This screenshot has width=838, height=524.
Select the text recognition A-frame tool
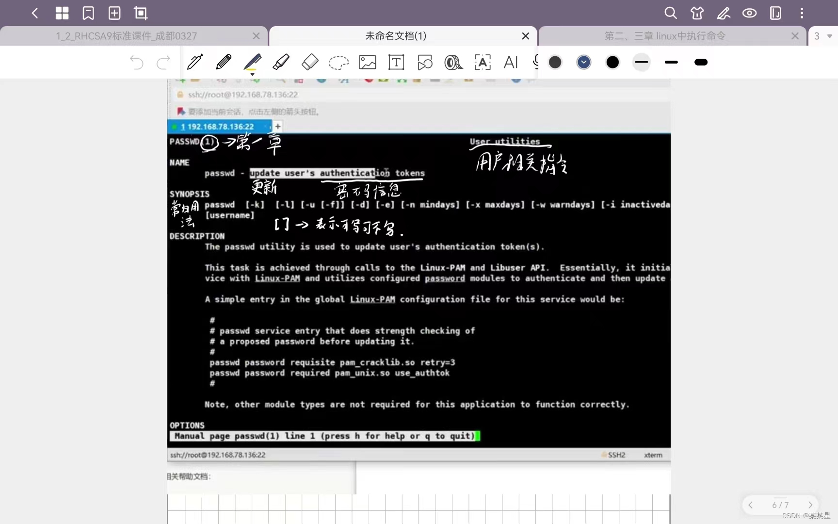coord(483,62)
